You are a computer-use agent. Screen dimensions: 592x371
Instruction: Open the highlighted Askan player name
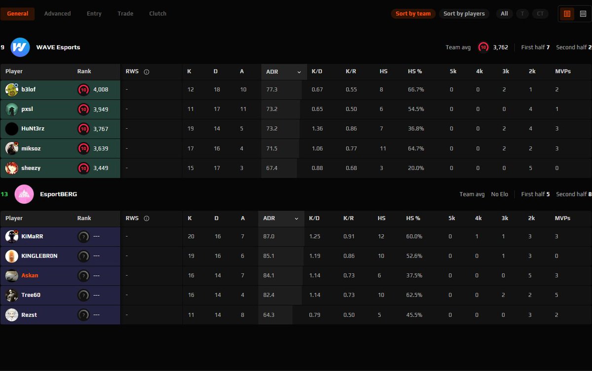coord(30,276)
